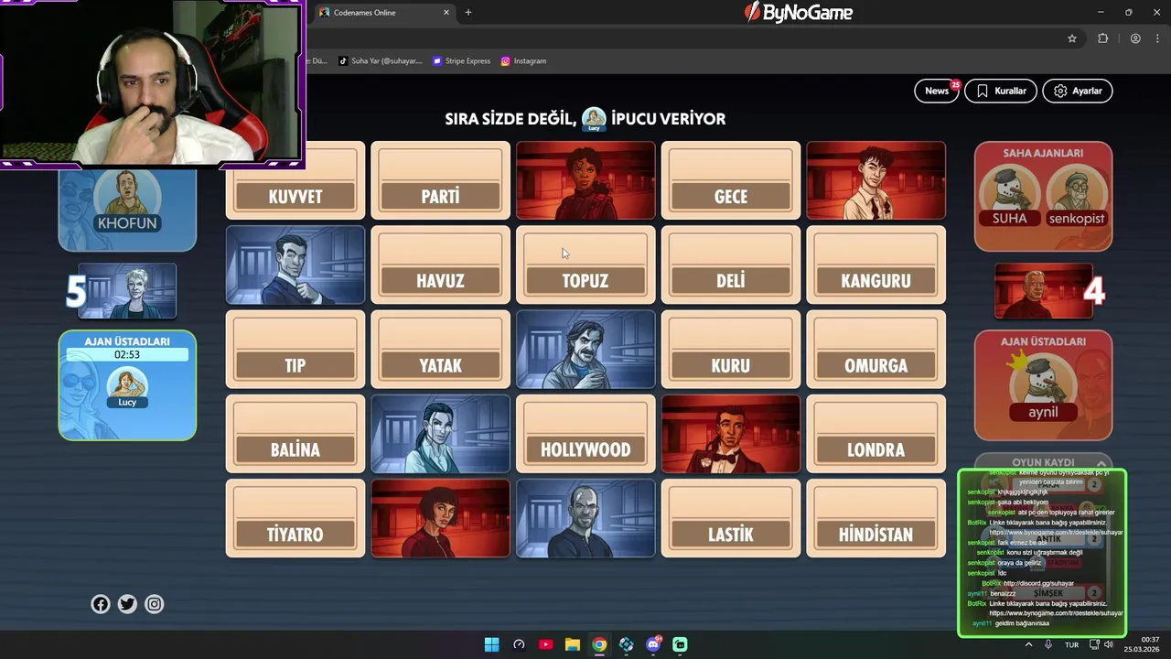Choose the TIP card
This screenshot has height=659, width=1171.
click(x=295, y=350)
